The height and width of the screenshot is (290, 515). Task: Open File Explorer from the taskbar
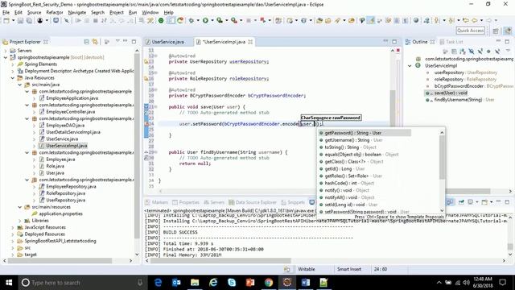click(195, 283)
